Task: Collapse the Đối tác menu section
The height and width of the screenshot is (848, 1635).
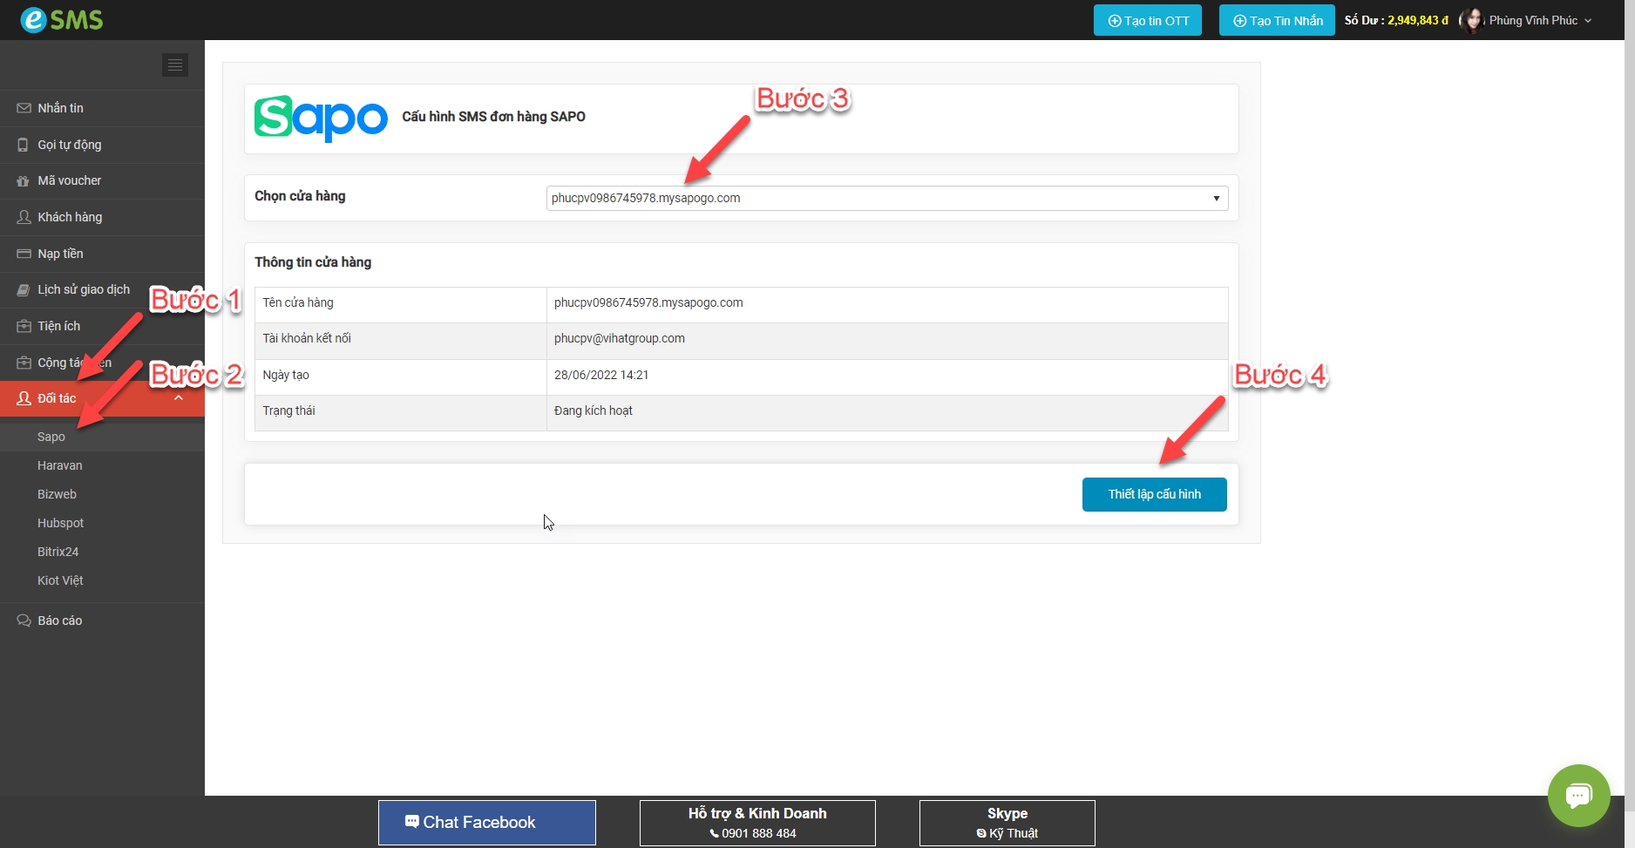Action: click(x=178, y=398)
